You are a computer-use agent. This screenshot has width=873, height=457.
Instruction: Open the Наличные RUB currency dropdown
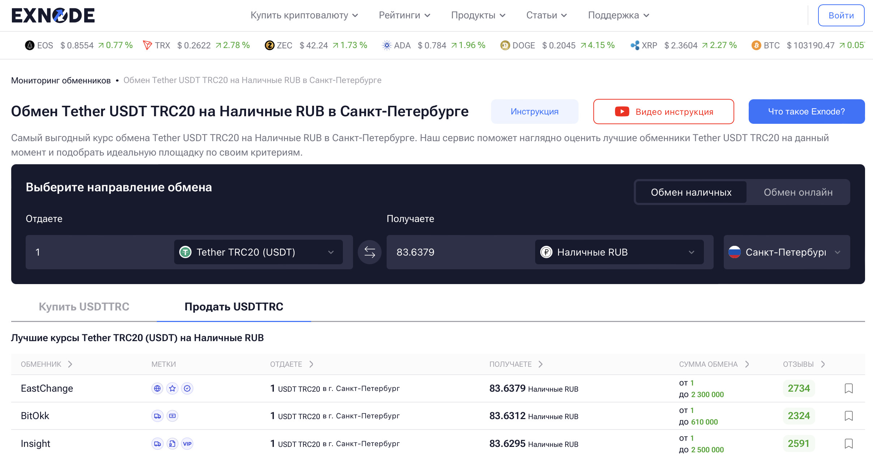619,252
